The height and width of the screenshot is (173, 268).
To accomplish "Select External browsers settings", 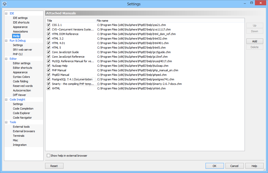I will tap(24, 131).
